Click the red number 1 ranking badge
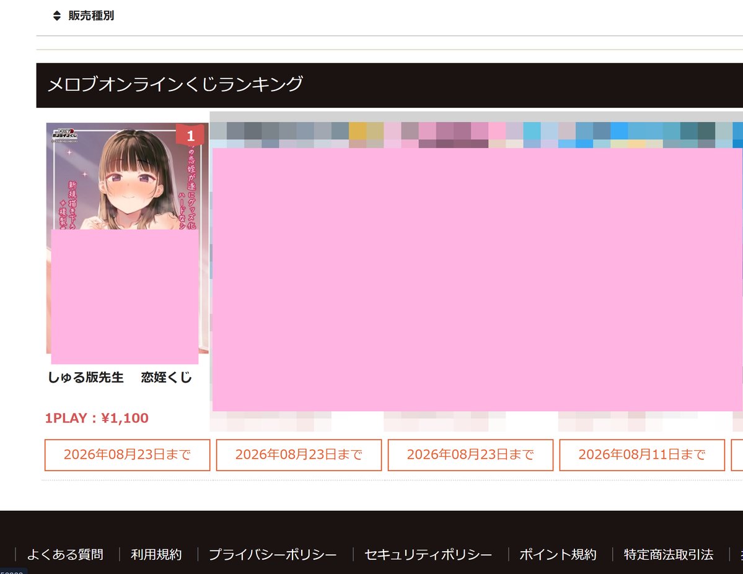743x574 pixels. point(190,136)
